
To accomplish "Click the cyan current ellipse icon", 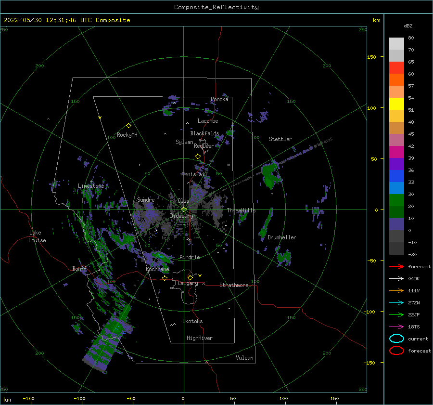I will coord(396,339).
